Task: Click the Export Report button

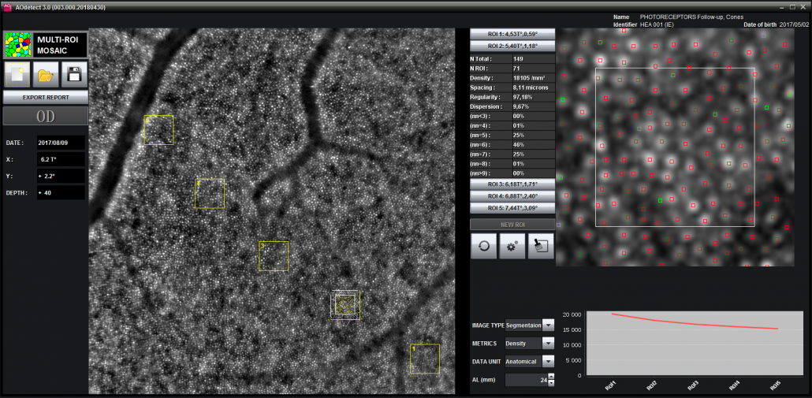Action: 45,98
